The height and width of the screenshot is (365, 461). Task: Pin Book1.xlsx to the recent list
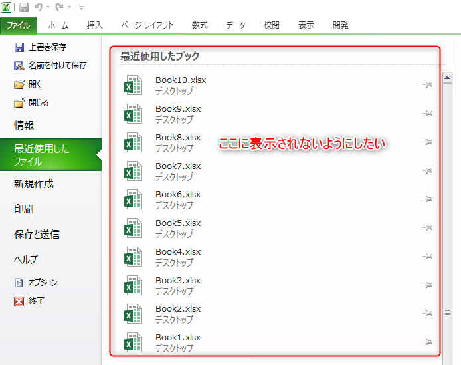pos(428,342)
